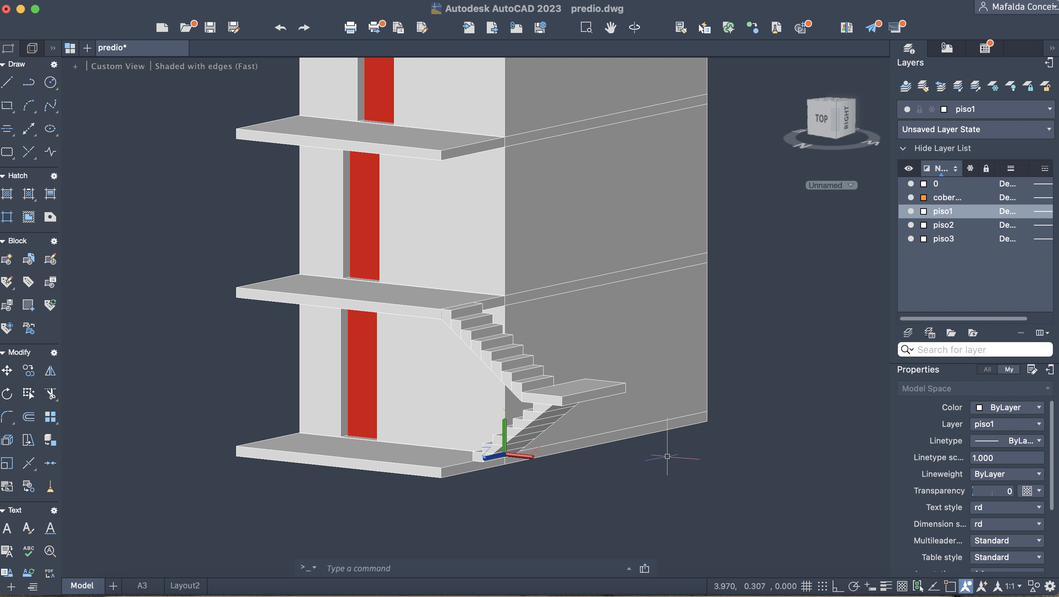
Task: Switch to the A3 layout tab
Action: [x=142, y=585]
